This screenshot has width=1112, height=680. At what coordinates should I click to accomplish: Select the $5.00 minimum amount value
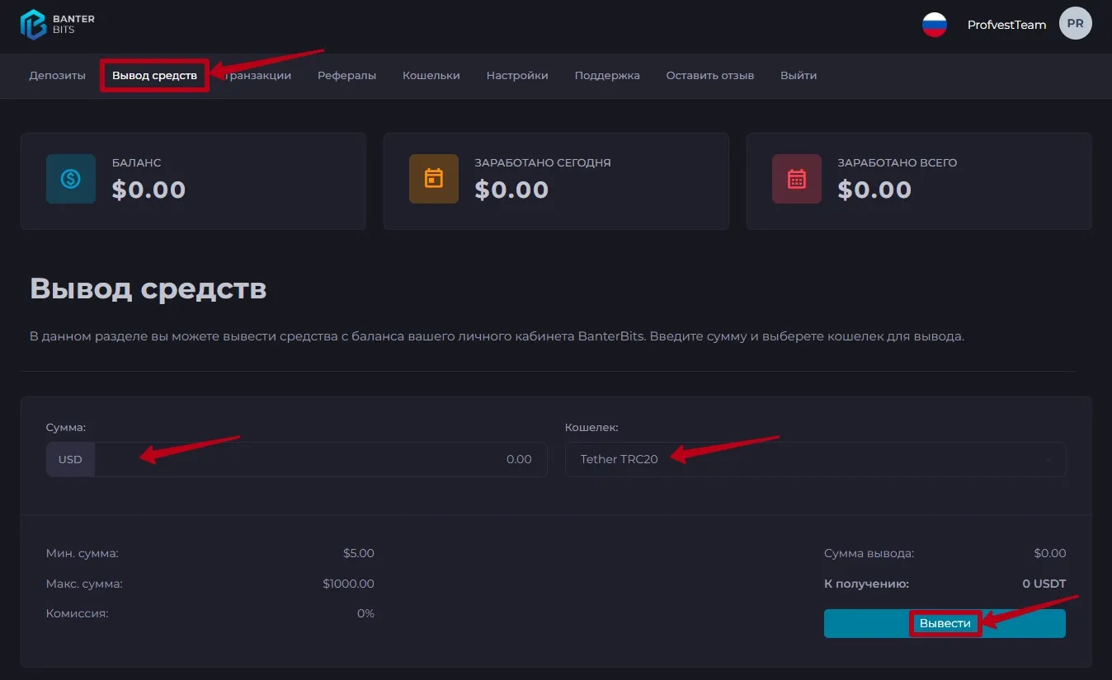(359, 553)
